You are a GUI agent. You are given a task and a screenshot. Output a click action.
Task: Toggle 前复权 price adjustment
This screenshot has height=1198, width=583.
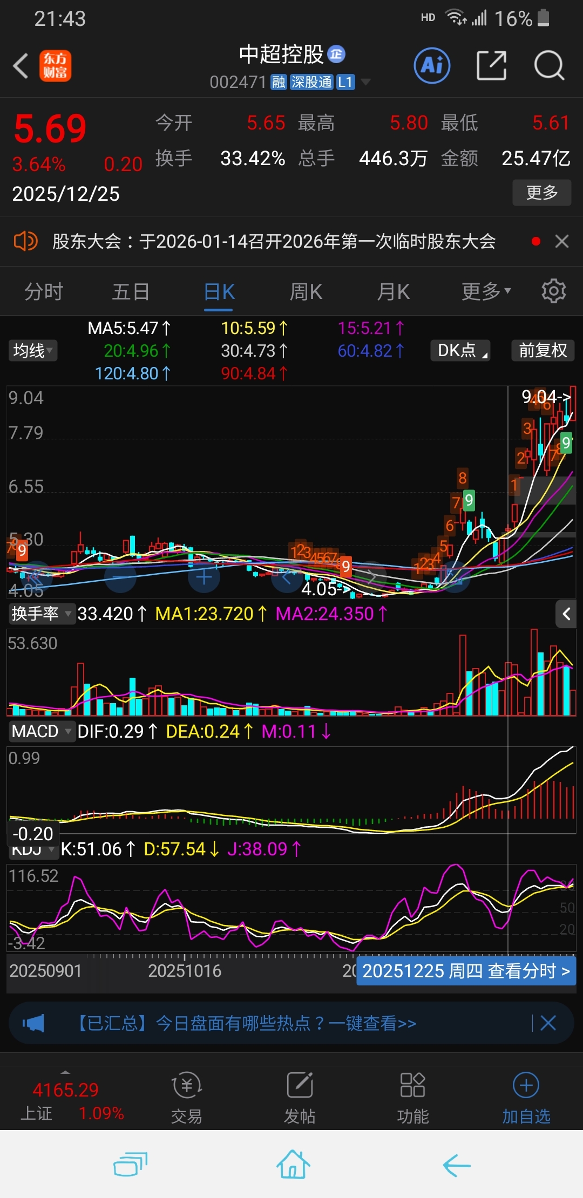pos(543,351)
